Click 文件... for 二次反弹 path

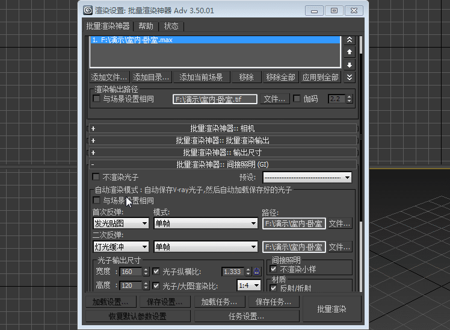[339, 247]
